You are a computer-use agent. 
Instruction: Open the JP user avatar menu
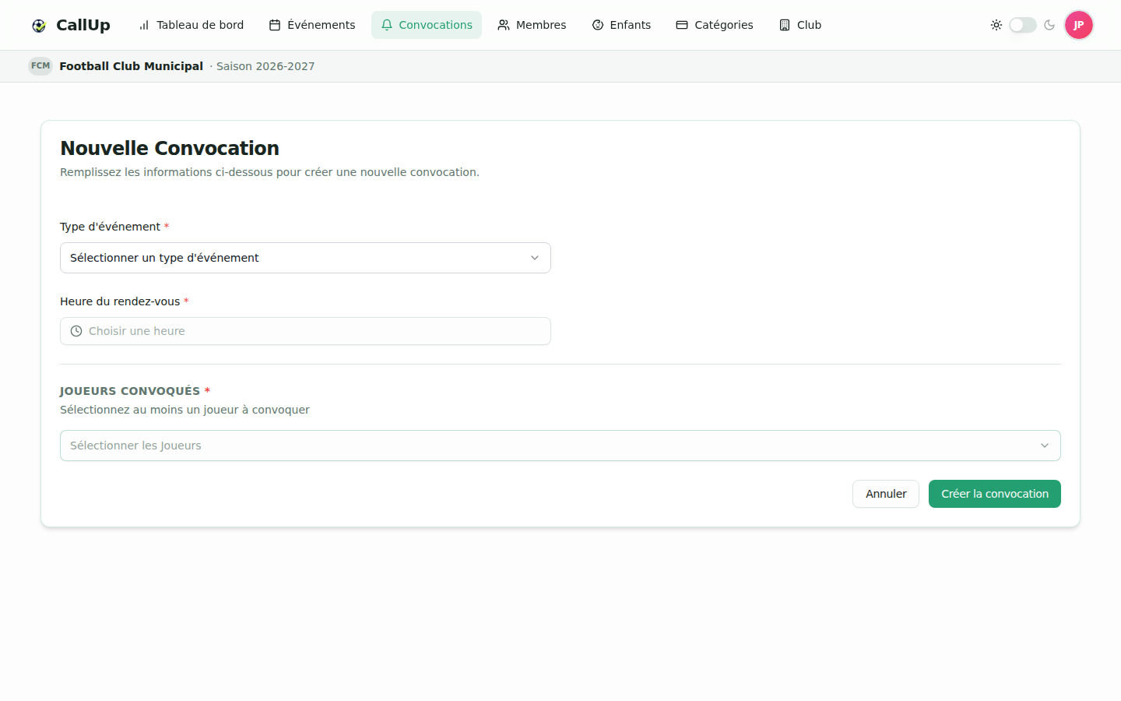pos(1079,25)
